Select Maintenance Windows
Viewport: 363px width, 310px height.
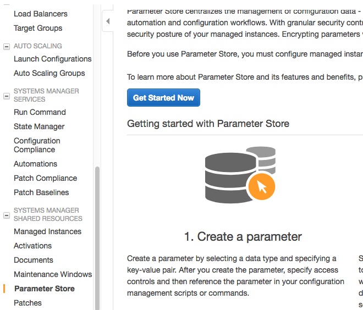(x=53, y=274)
